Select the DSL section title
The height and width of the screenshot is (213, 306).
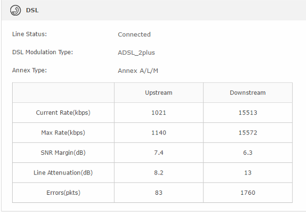(x=32, y=10)
